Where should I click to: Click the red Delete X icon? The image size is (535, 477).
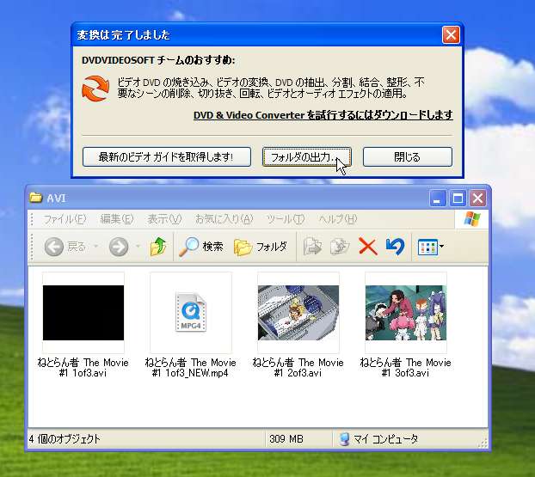pos(367,247)
